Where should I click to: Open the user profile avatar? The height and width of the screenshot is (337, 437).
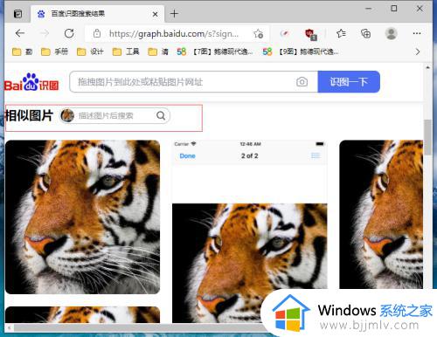[391, 33]
